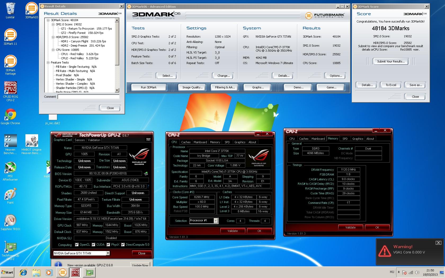
Task: Click the Filtering & AA button
Action: (225, 87)
